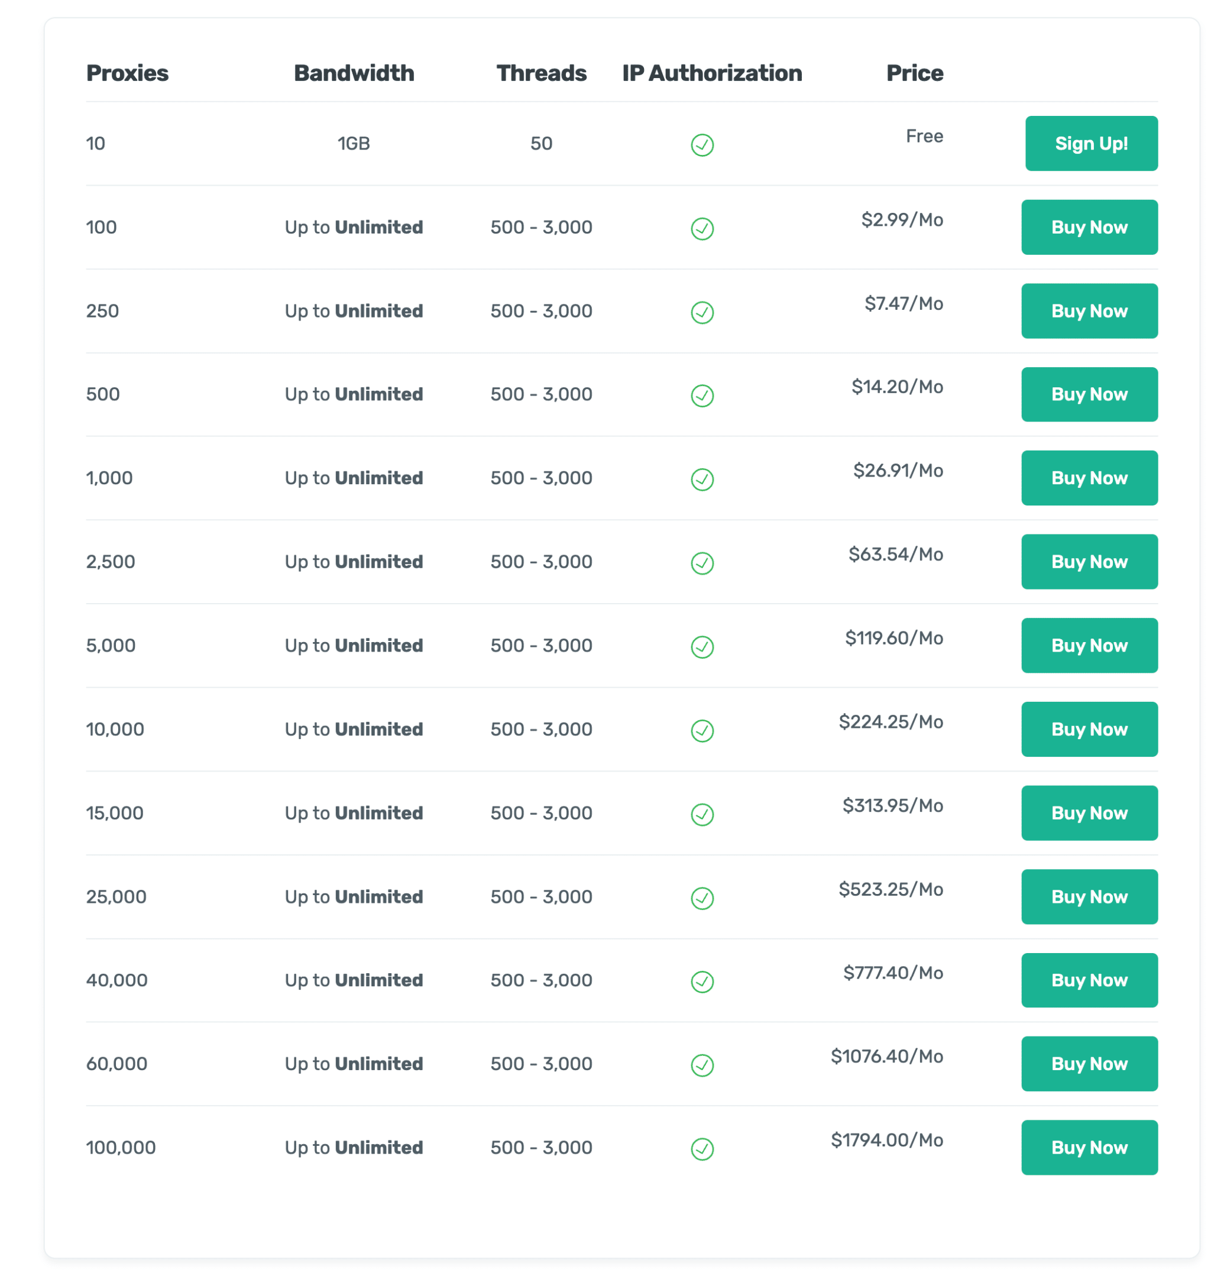Viewport: 1211px width, 1283px height.
Task: Click the $777.40/Mo price
Action: click(x=893, y=973)
